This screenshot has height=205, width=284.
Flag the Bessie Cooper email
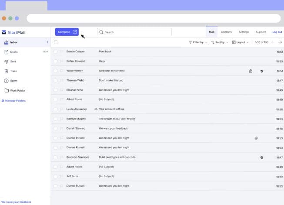click(62, 51)
